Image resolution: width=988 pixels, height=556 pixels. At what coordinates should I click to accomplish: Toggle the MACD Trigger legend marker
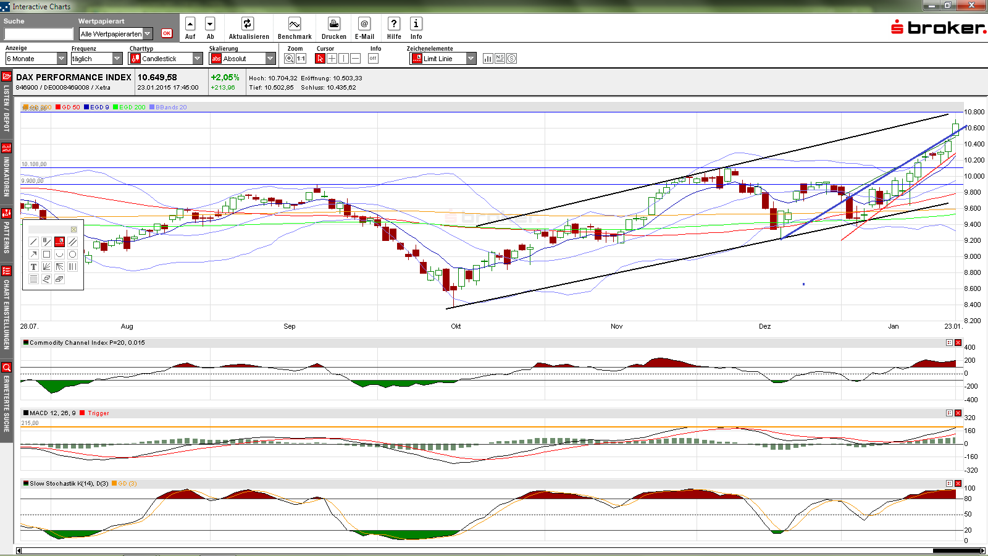click(82, 413)
